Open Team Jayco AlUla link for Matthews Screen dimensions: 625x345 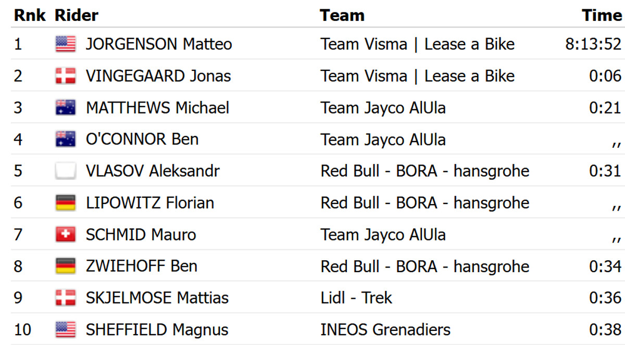click(383, 108)
